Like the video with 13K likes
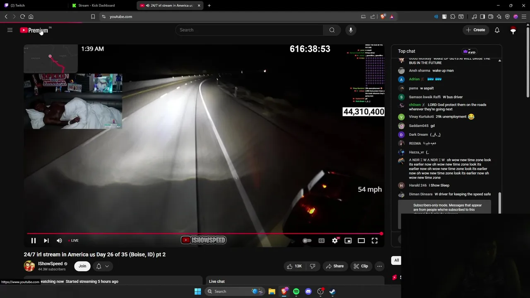Image resolution: width=530 pixels, height=298 pixels. coord(294,266)
